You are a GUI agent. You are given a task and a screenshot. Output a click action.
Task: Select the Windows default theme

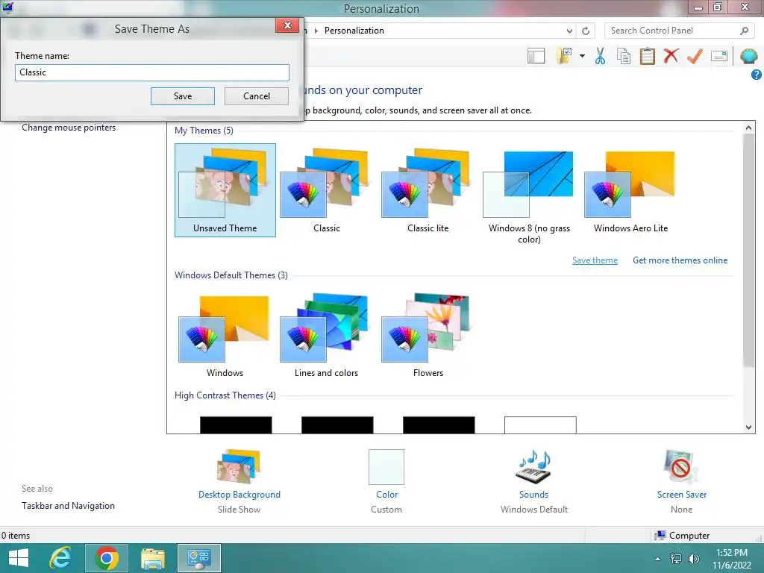pyautogui.click(x=225, y=335)
